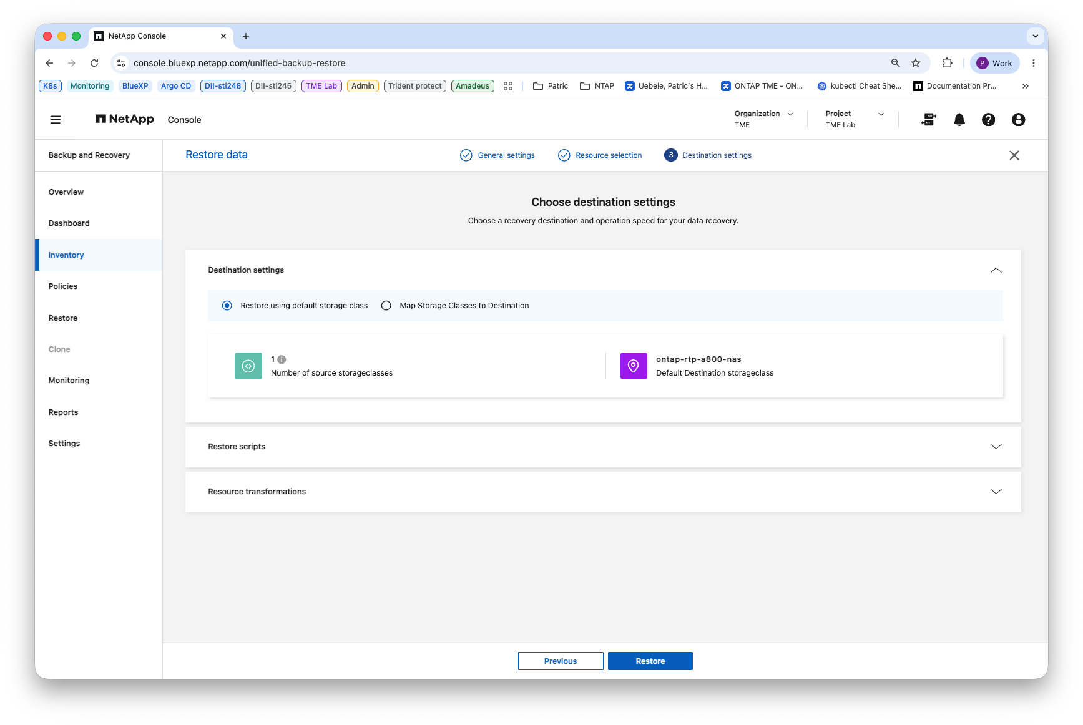1083x725 pixels.
Task: Open the user account profile icon
Action: click(1018, 120)
